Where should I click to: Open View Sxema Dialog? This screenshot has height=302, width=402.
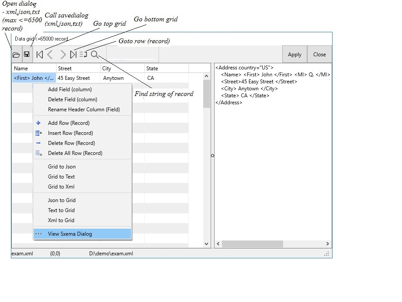pyautogui.click(x=70, y=234)
